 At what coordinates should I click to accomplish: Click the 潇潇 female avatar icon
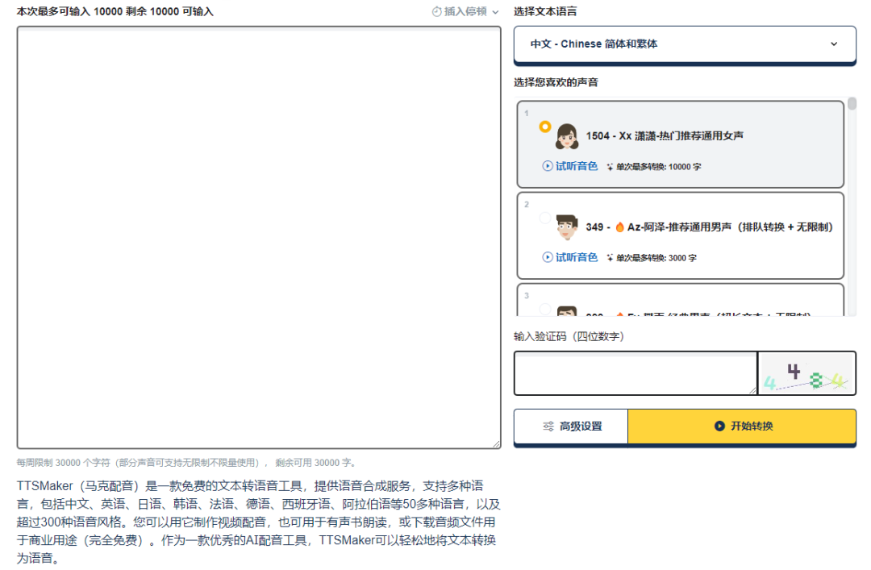[567, 136]
